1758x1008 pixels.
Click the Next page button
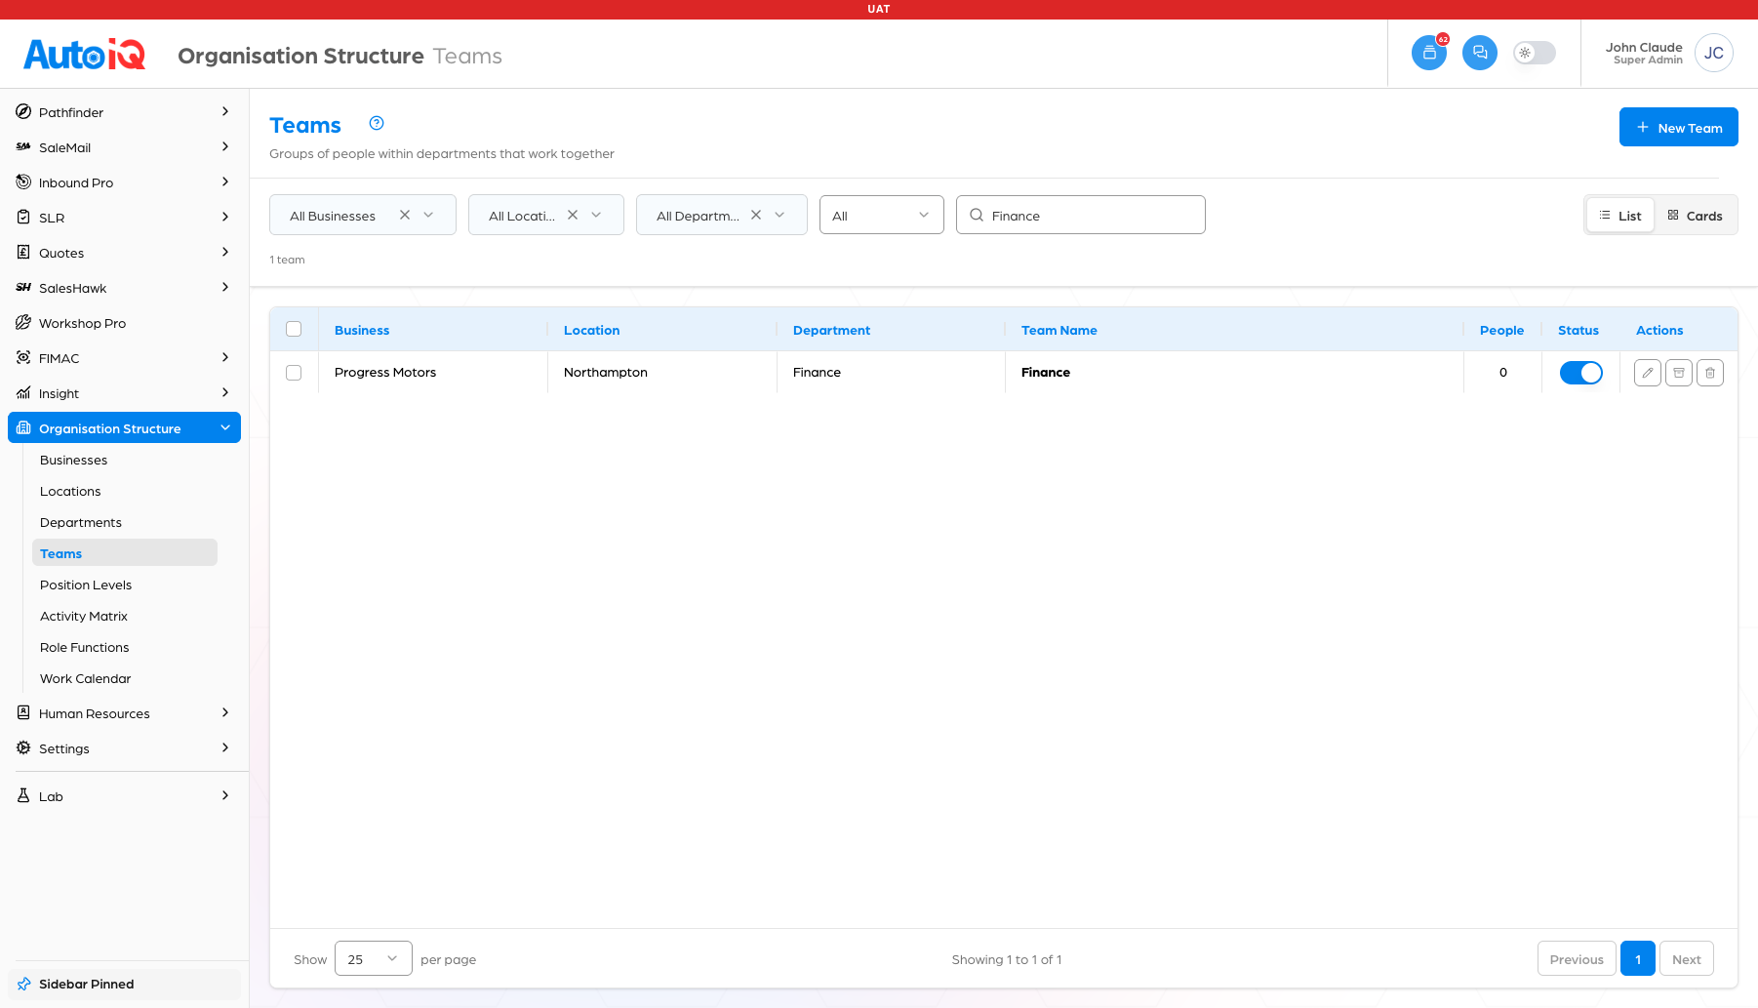[1686, 958]
